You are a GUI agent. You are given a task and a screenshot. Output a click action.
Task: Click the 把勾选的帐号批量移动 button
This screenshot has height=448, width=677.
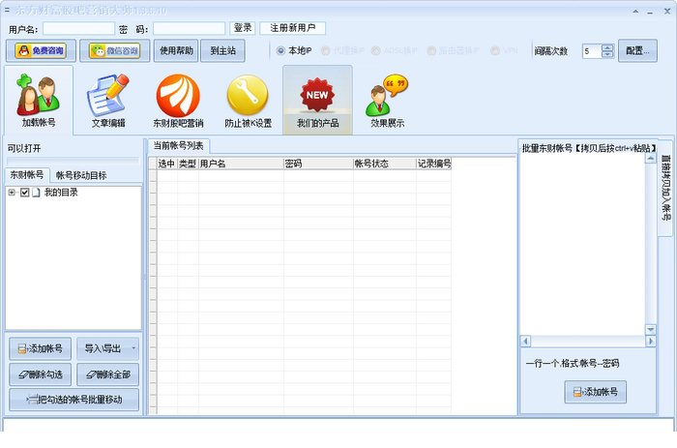[x=74, y=400]
